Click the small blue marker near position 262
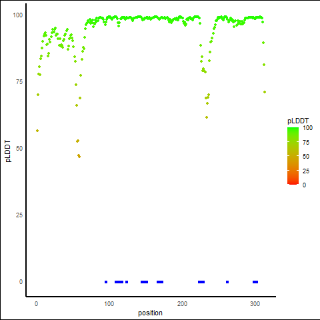The image size is (320, 320). coord(227,282)
